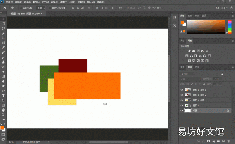The height and width of the screenshot is (144, 235).
Task: Toggle lock transparent pixels
Action: (x=188, y=84)
